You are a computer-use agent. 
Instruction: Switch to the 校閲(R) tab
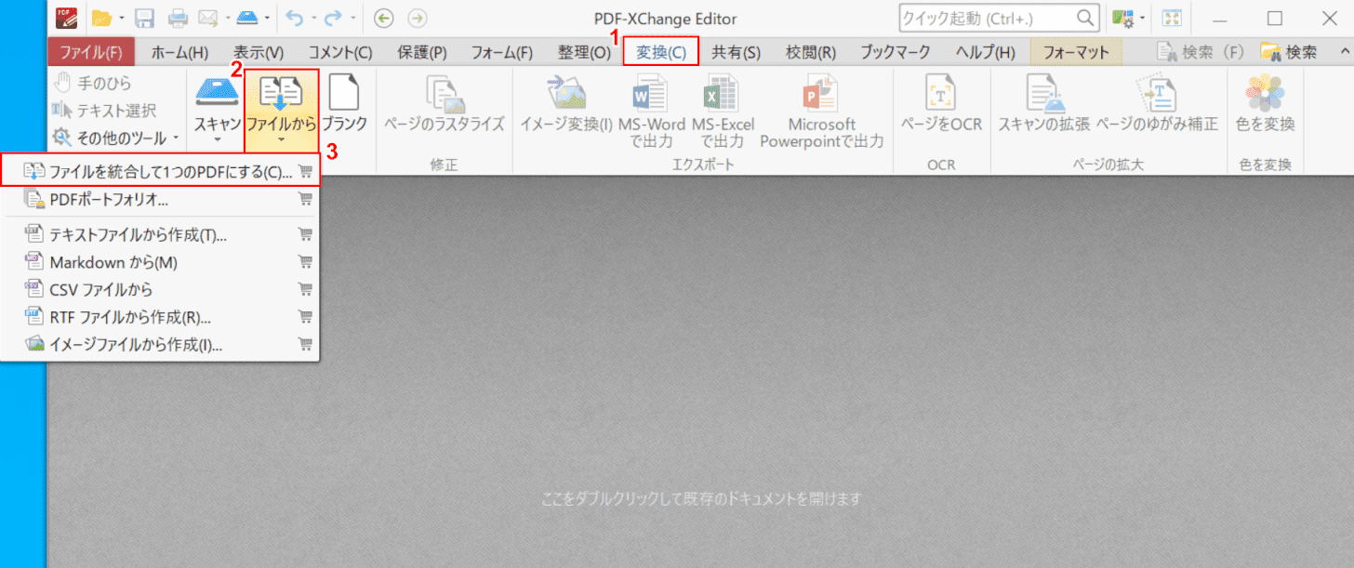(x=811, y=52)
